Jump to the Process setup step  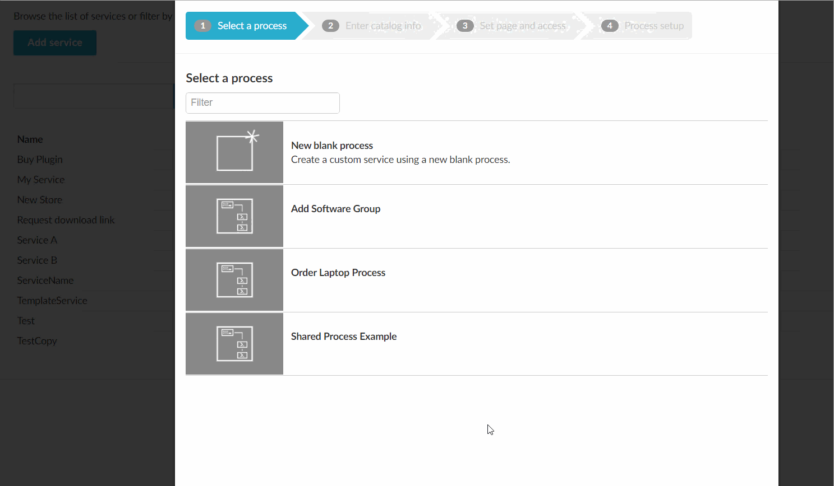[x=654, y=26]
